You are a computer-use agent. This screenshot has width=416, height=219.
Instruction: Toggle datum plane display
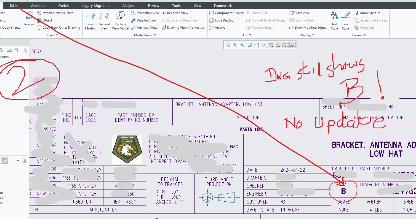point(271,45)
